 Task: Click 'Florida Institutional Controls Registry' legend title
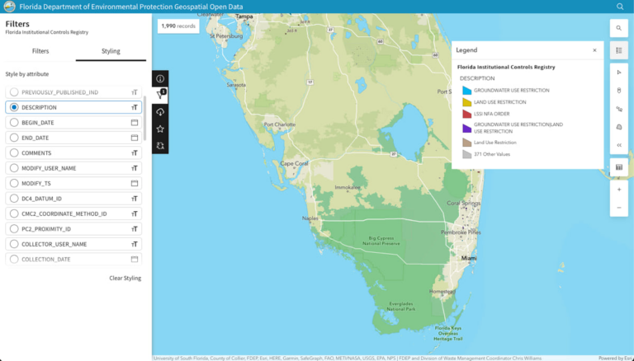[x=506, y=67]
